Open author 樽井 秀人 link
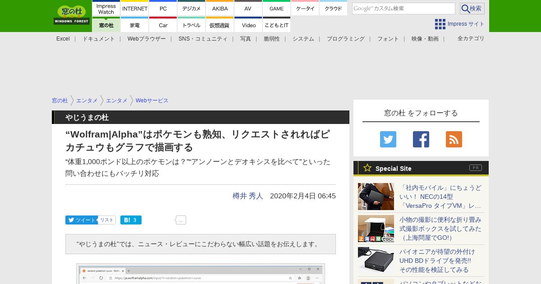This screenshot has height=284, width=541. [248, 196]
